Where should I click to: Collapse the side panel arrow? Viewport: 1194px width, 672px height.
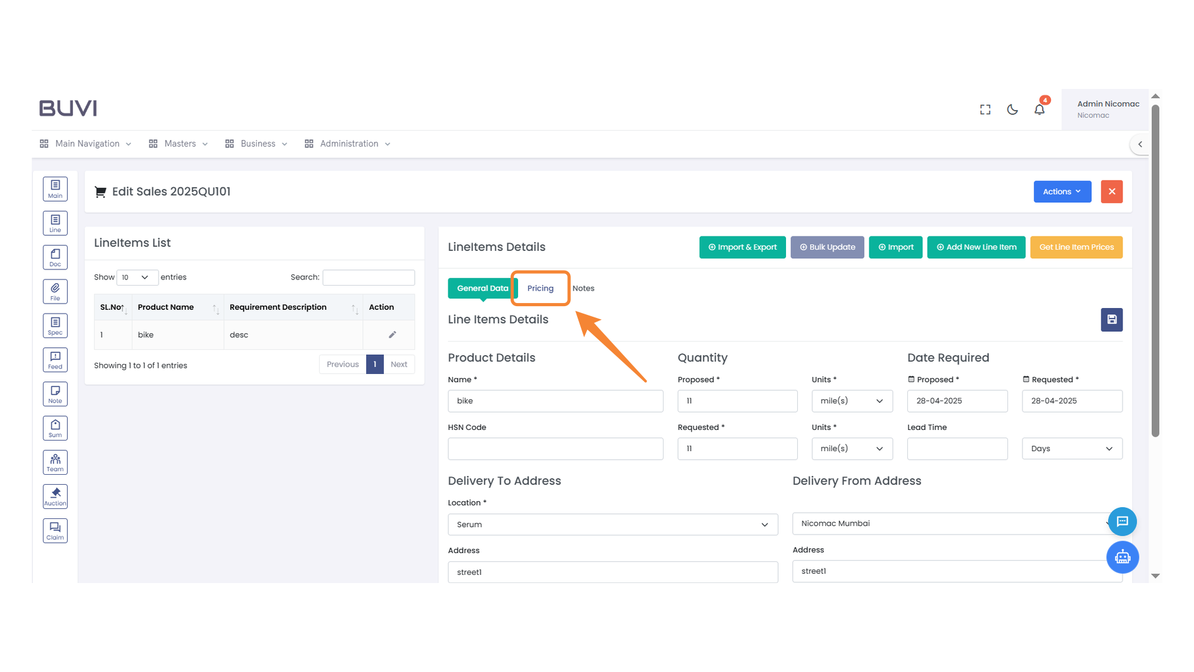1140,144
